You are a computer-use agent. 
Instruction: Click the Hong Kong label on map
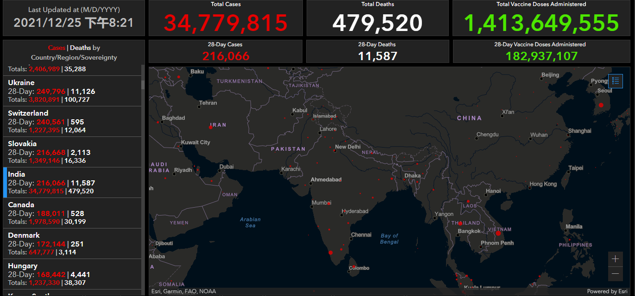click(x=543, y=184)
